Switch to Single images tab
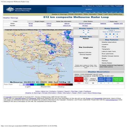The height and width of the screenshot is (127, 127). pyautogui.click(x=40, y=21)
